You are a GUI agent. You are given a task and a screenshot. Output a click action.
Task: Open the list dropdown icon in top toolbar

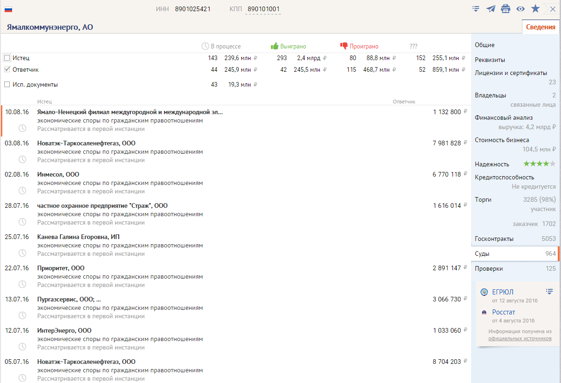[476, 9]
